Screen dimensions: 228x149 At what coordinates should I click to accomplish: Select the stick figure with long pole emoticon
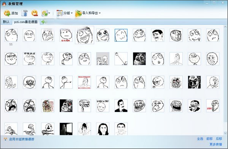pos(121,59)
